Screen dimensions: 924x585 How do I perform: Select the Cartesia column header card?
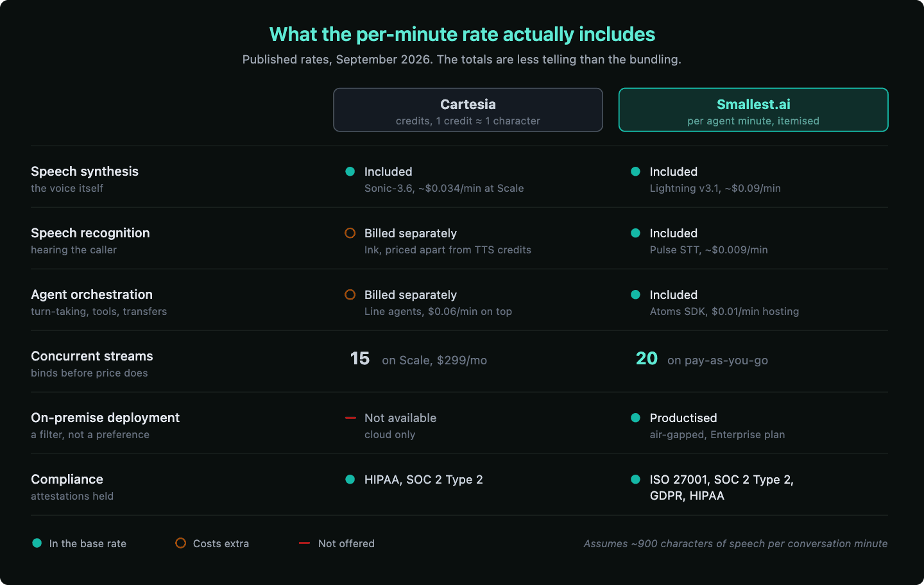click(468, 110)
